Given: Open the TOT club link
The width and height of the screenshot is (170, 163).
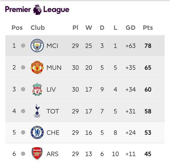Looking at the screenshot, I should [x=53, y=111].
